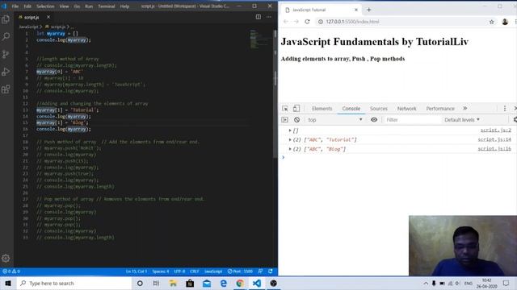Open the Selection menu

click(45, 6)
